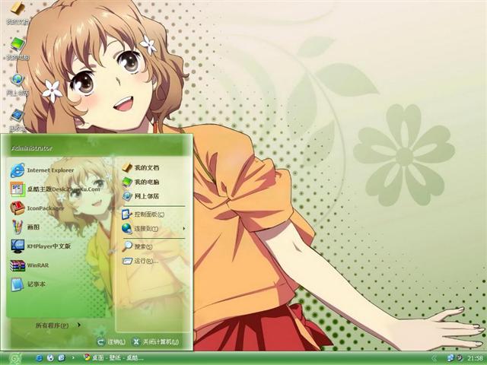487x365 pixels.
Task: Open IconPackager from the start menu
Action: (x=37, y=208)
